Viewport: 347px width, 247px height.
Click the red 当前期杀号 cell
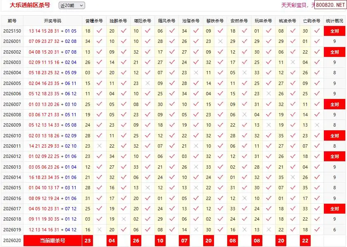pos(52,240)
